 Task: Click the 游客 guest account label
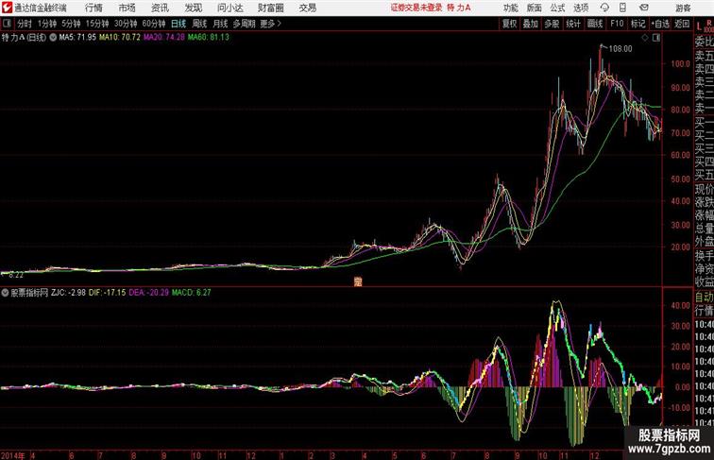point(683,8)
